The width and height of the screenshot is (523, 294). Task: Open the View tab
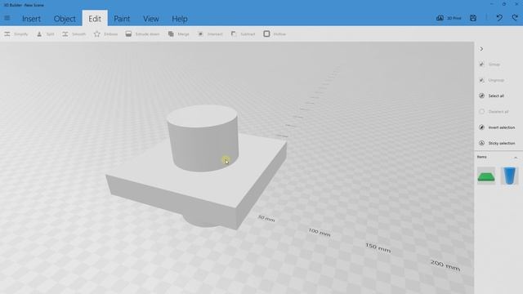150,19
